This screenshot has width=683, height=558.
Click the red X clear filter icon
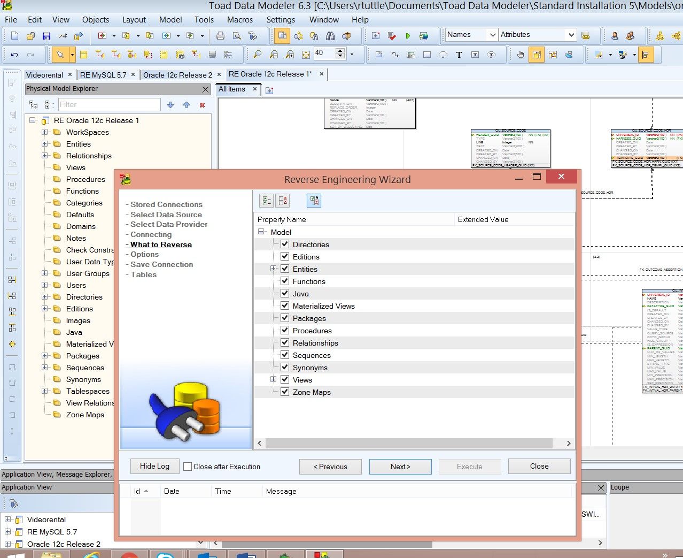(203, 105)
